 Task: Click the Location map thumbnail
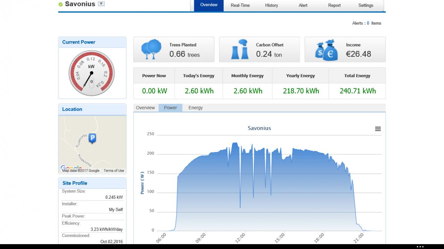92,144
